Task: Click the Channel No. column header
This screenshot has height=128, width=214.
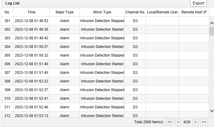Action: pyautogui.click(x=135, y=12)
